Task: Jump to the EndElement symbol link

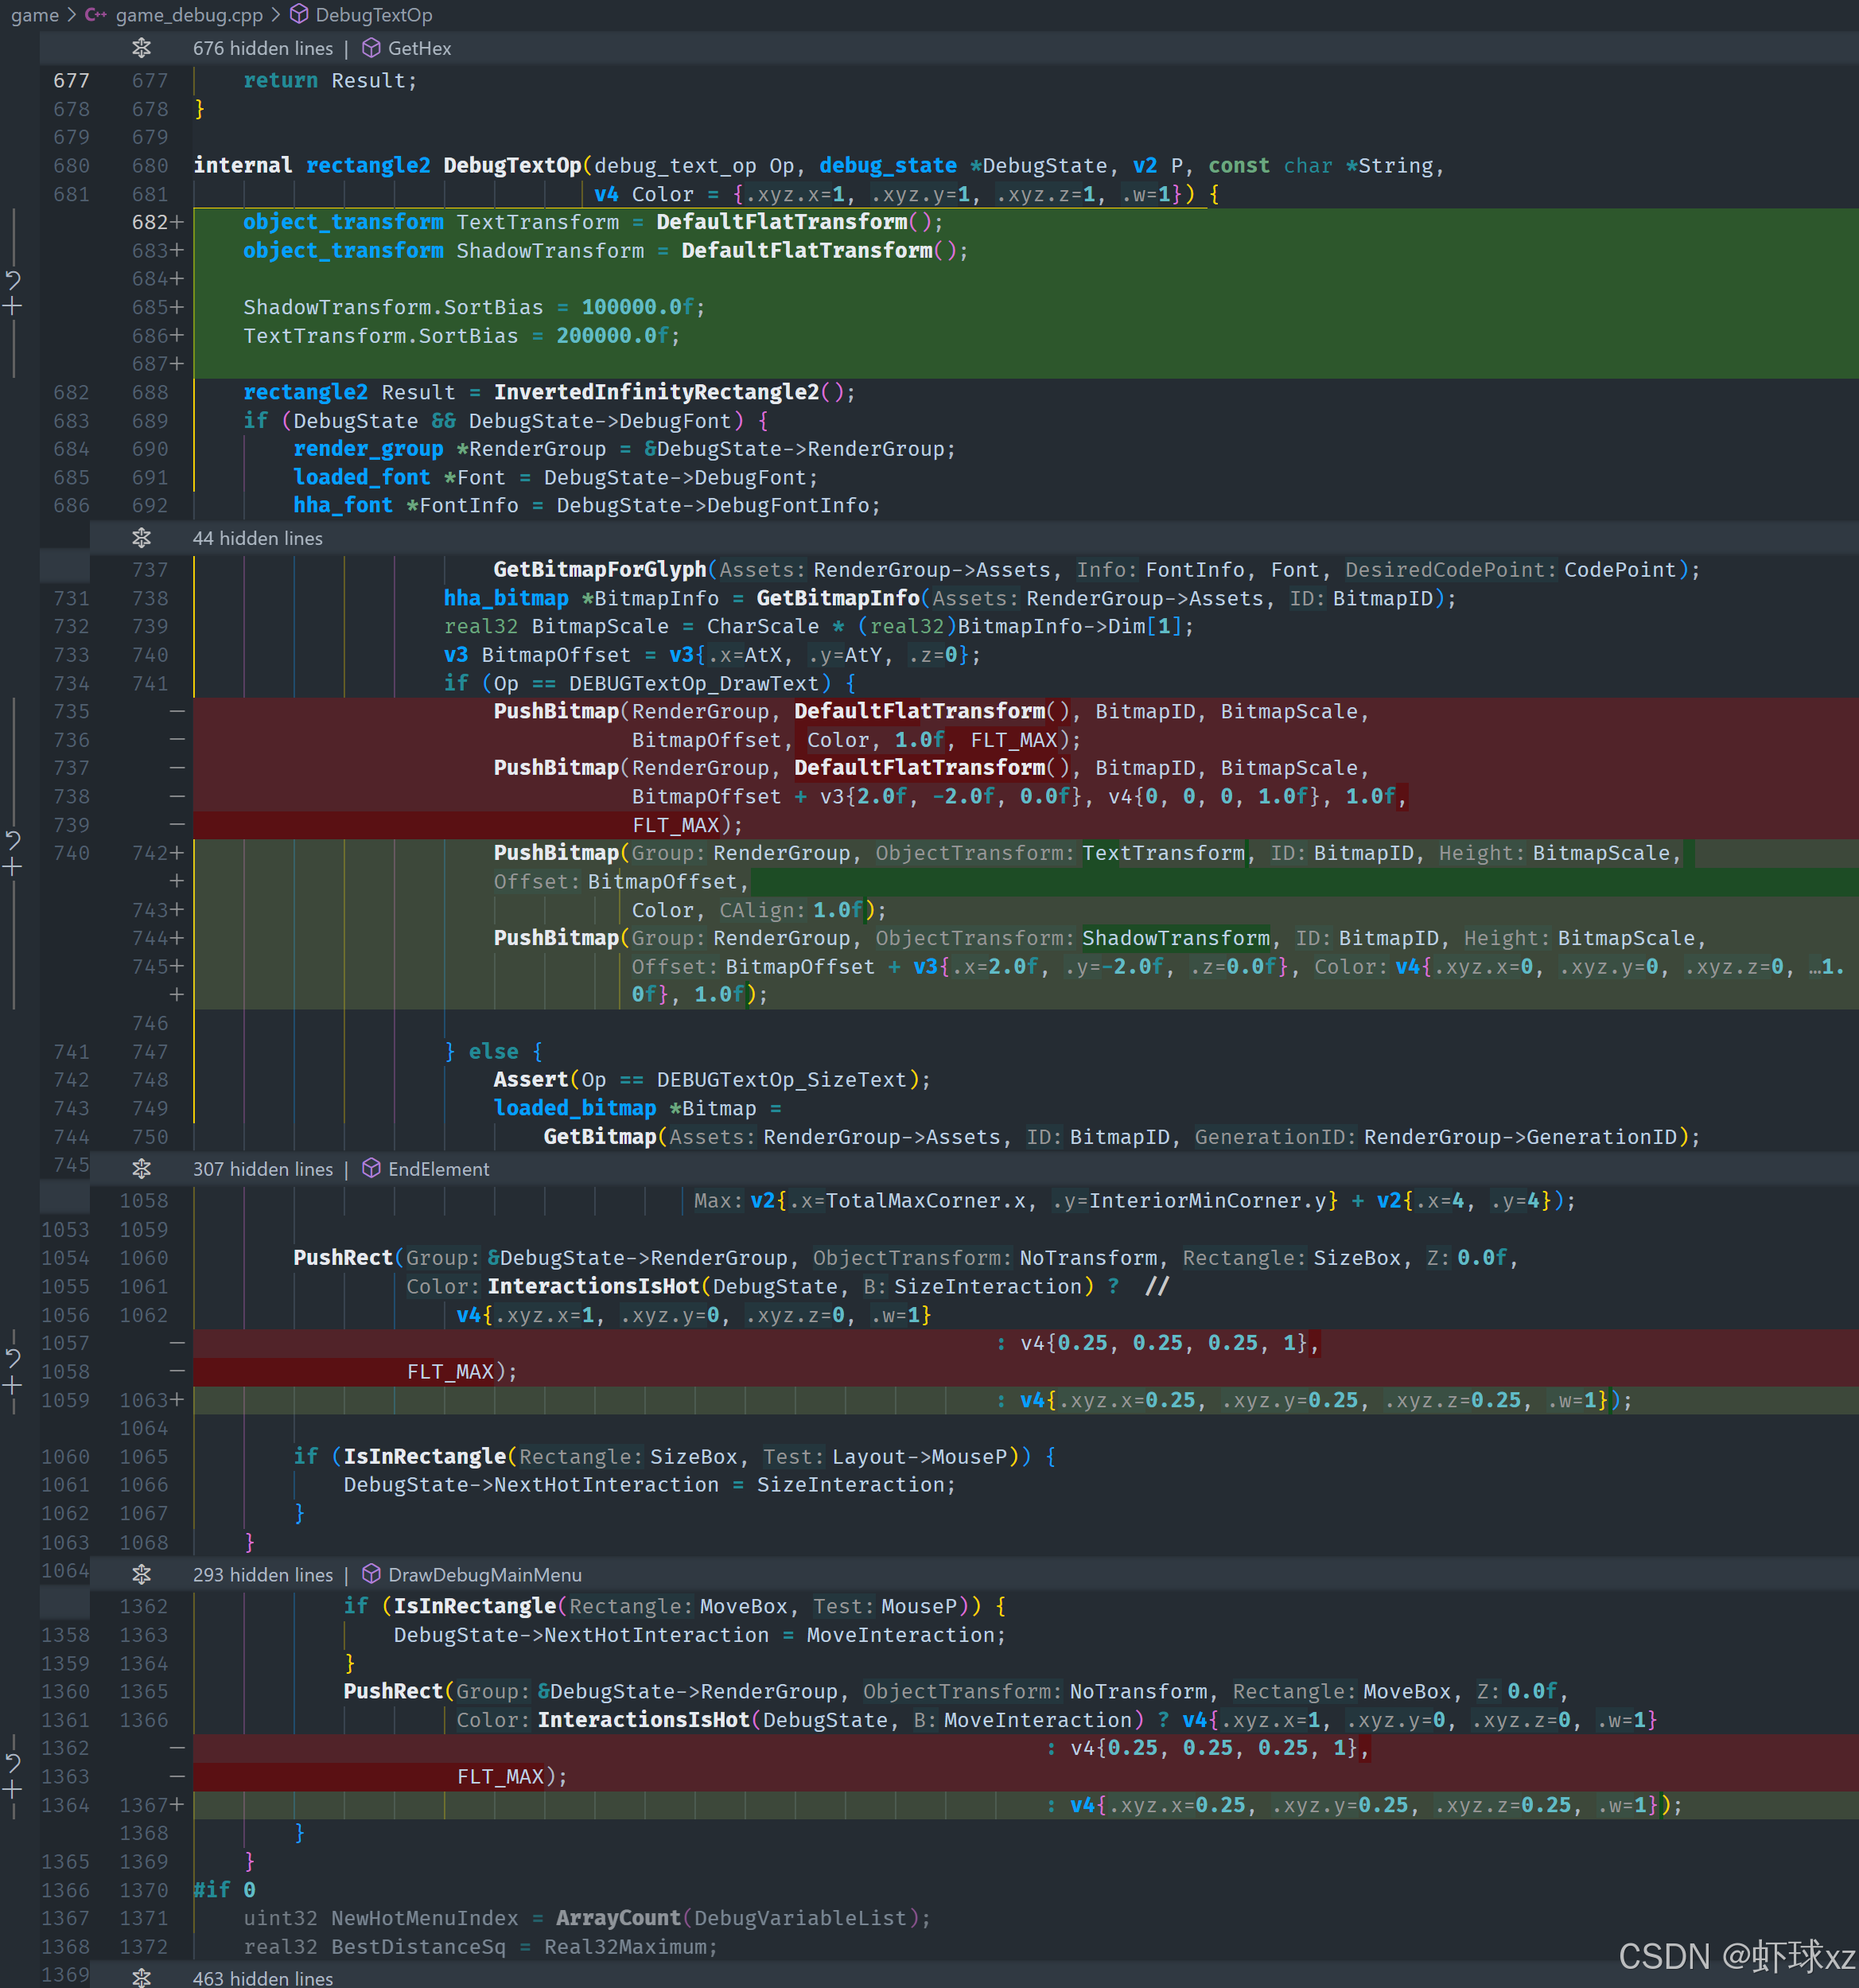Action: point(438,1169)
